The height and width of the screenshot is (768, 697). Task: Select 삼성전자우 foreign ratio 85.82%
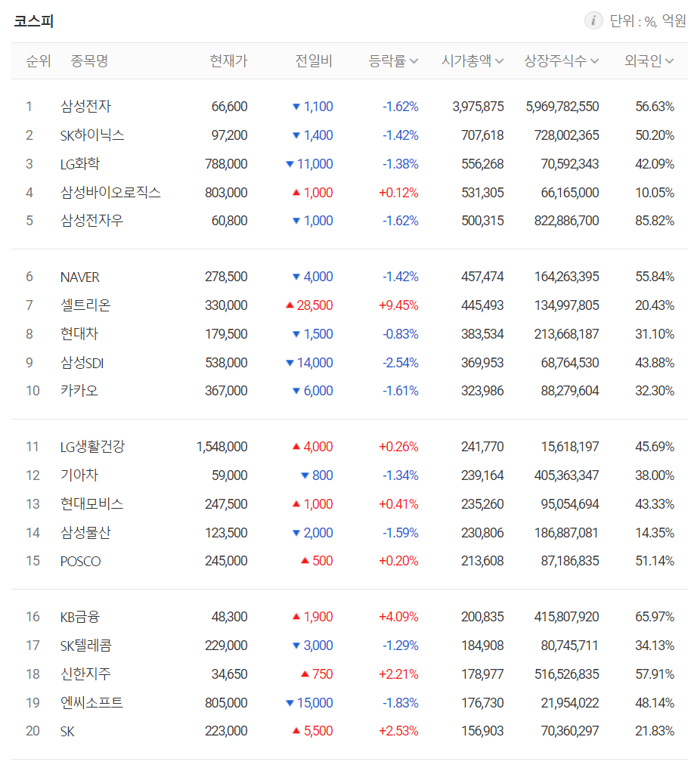(655, 221)
